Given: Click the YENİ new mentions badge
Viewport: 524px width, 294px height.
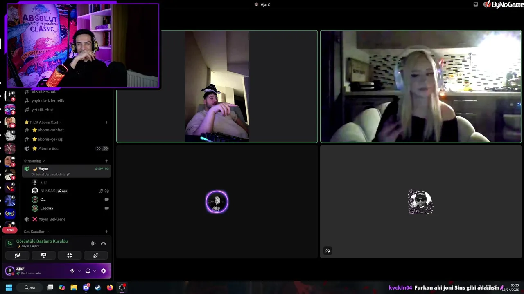Looking at the screenshot, I should coord(10,230).
